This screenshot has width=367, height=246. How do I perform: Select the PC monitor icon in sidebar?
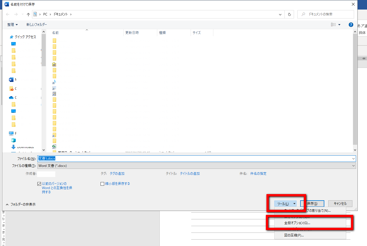point(11,134)
